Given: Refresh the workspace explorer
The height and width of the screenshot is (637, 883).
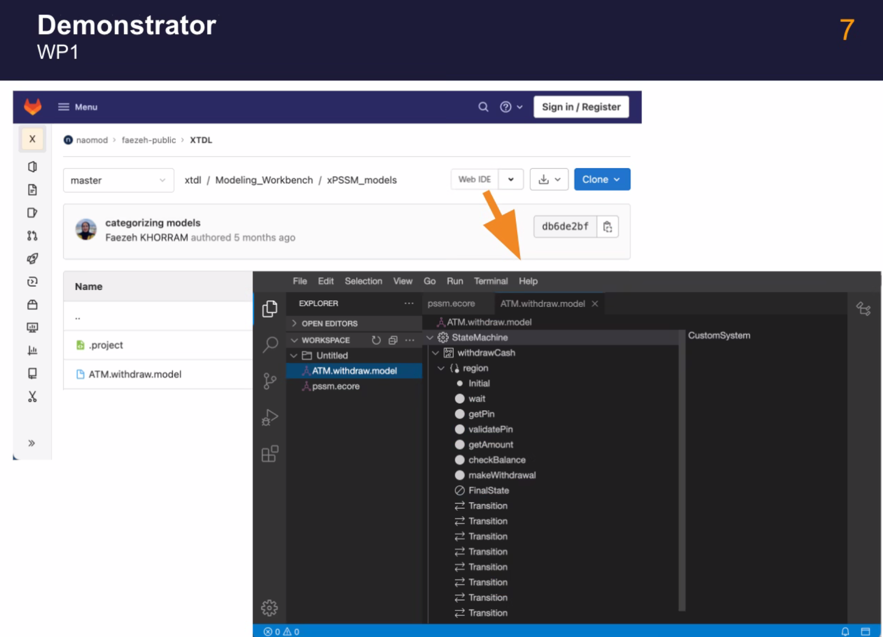Looking at the screenshot, I should (376, 340).
